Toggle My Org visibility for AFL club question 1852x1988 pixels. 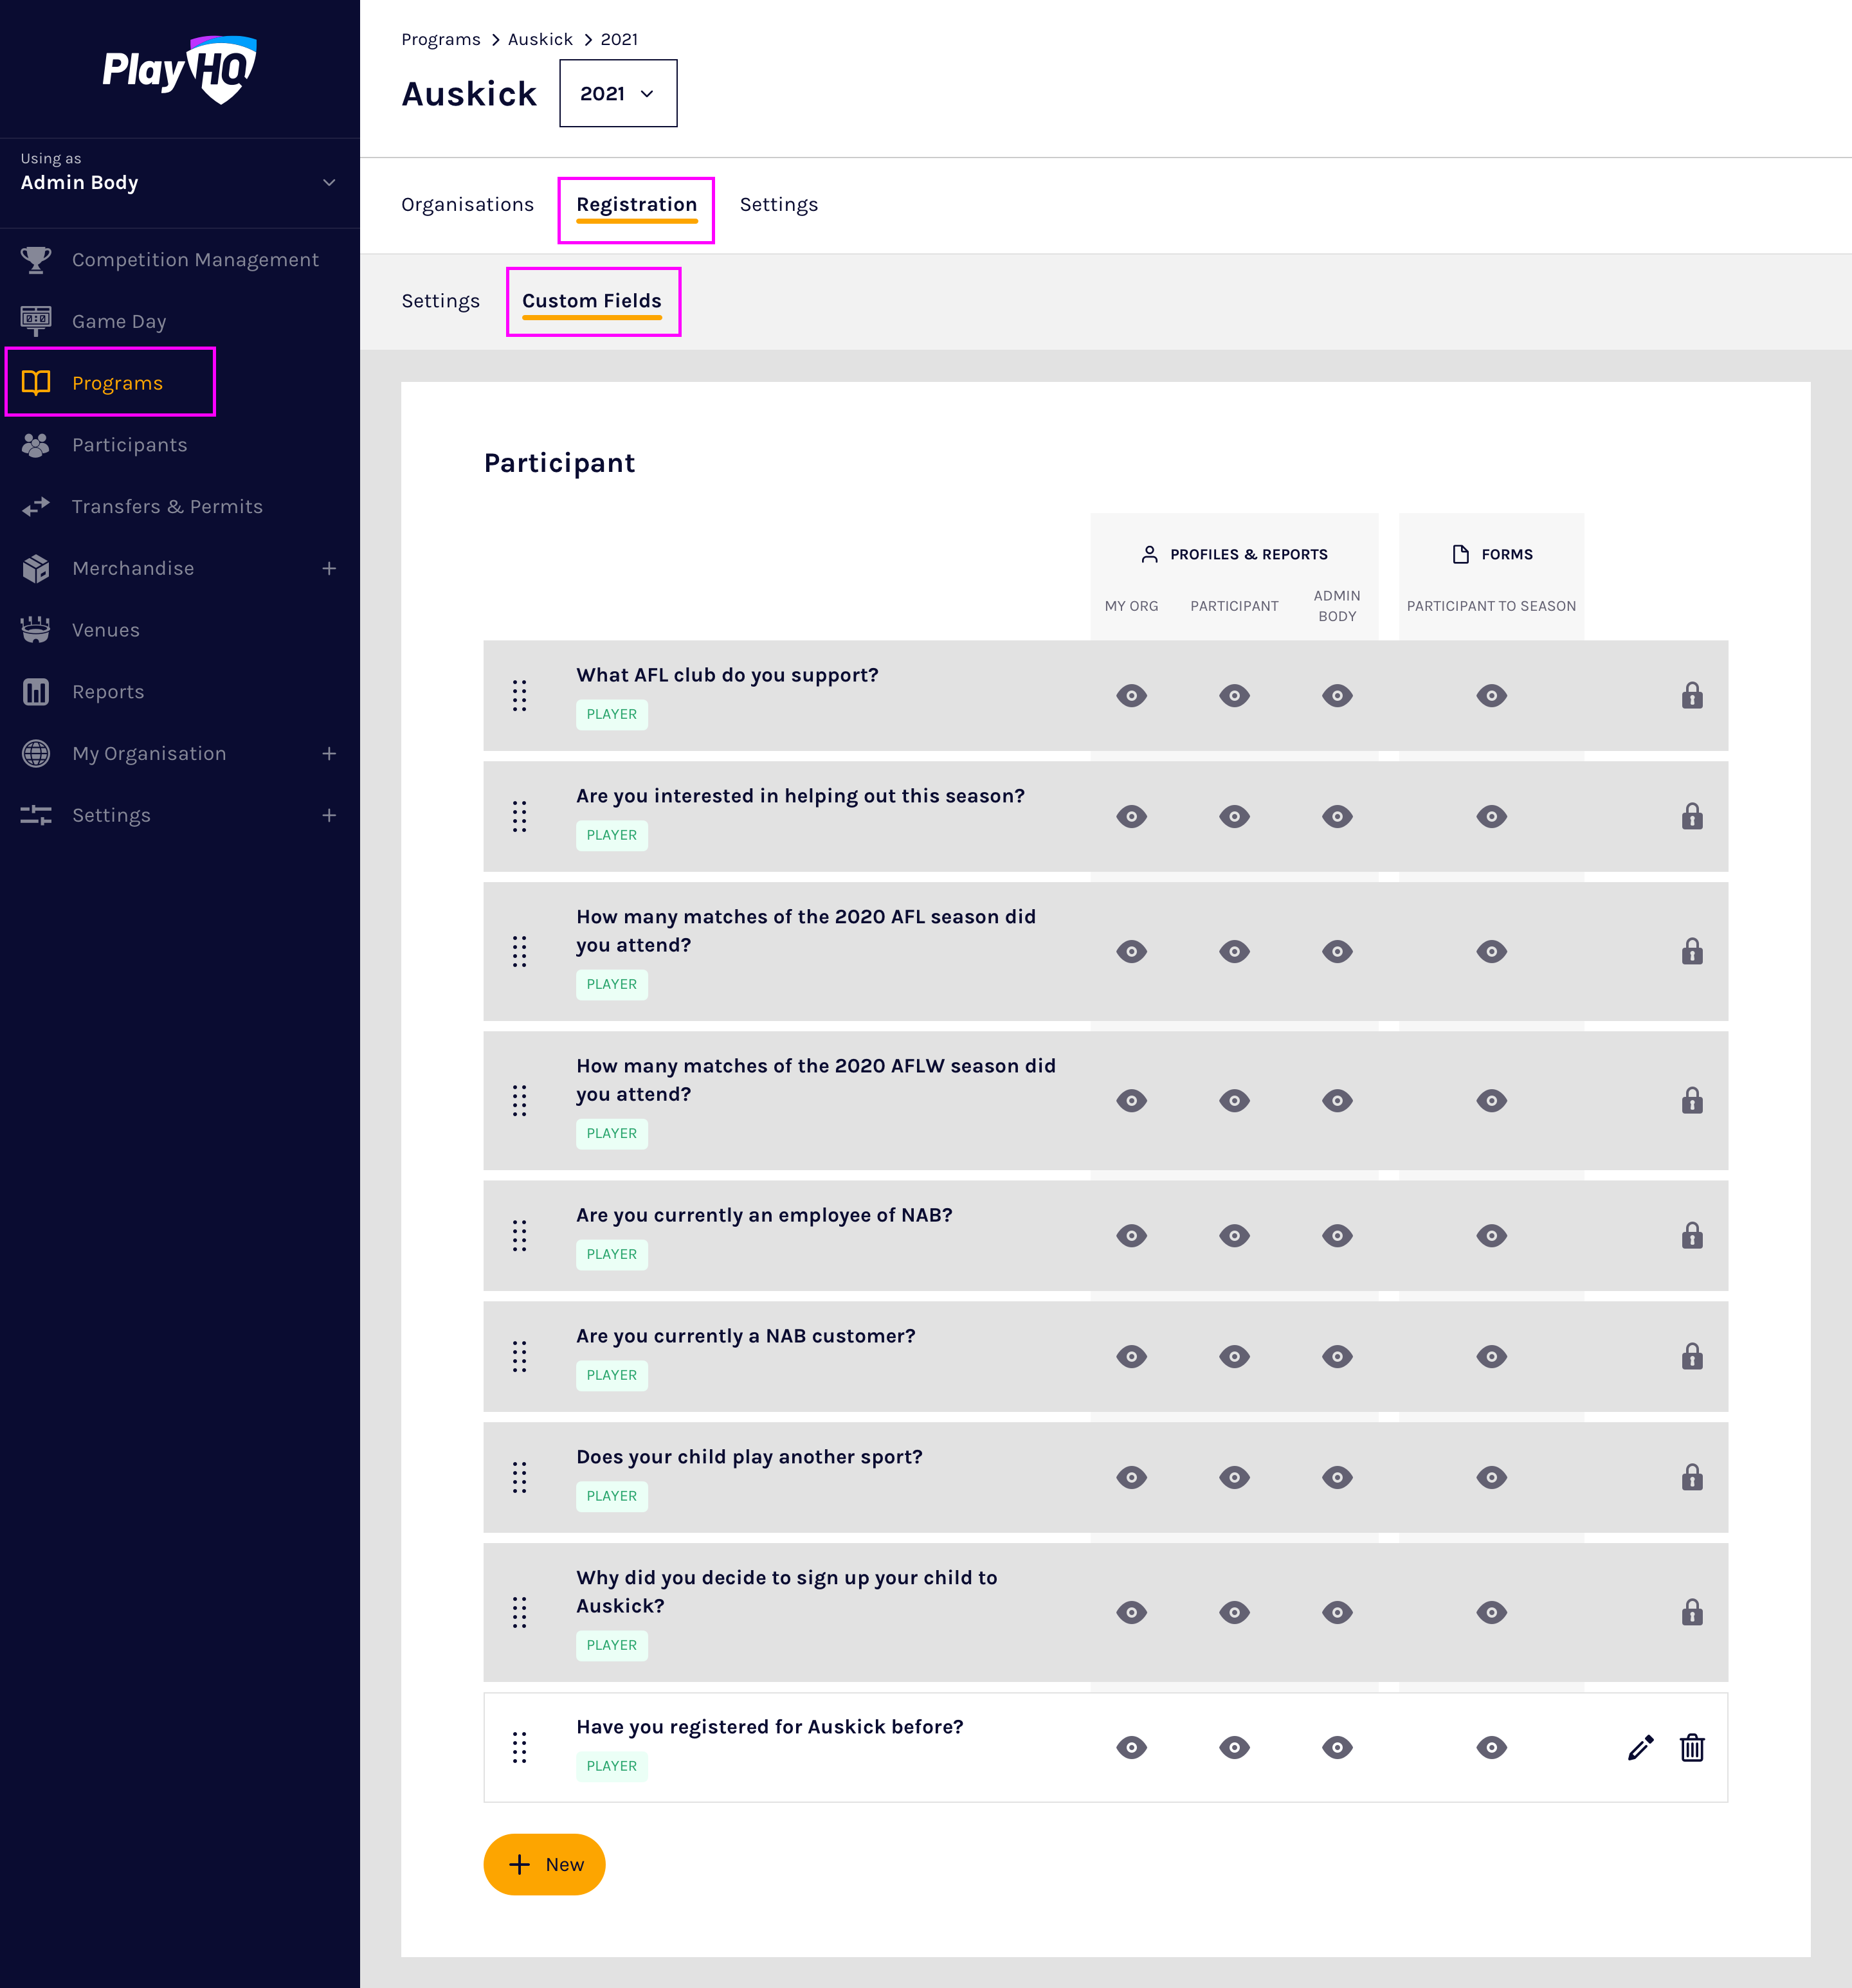pyautogui.click(x=1131, y=695)
